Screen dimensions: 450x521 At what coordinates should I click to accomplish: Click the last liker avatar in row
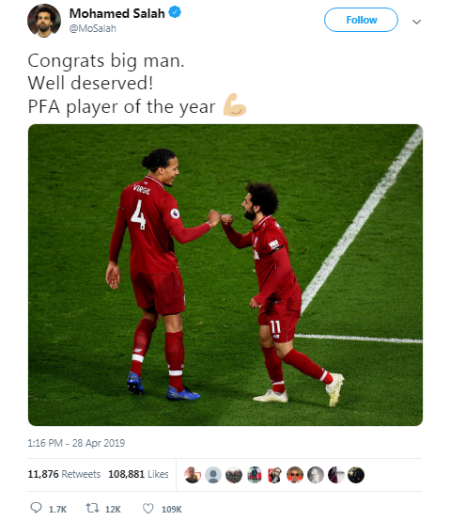click(356, 475)
